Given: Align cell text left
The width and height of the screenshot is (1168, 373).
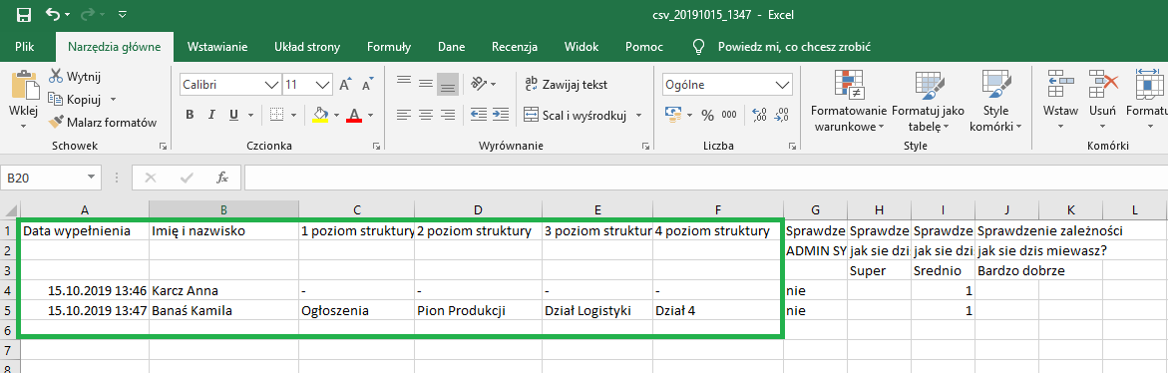Looking at the screenshot, I should click(x=404, y=115).
